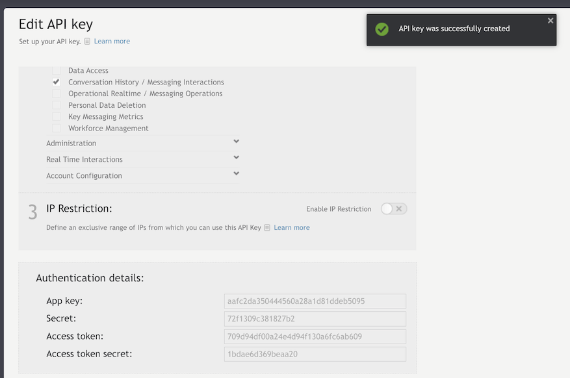The height and width of the screenshot is (378, 570).
Task: Open Learn more link under Edit API key
Action: [x=112, y=42]
